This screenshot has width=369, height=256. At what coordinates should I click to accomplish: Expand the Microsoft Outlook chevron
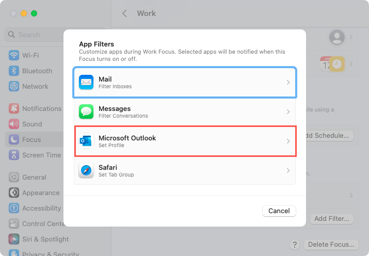click(x=288, y=141)
